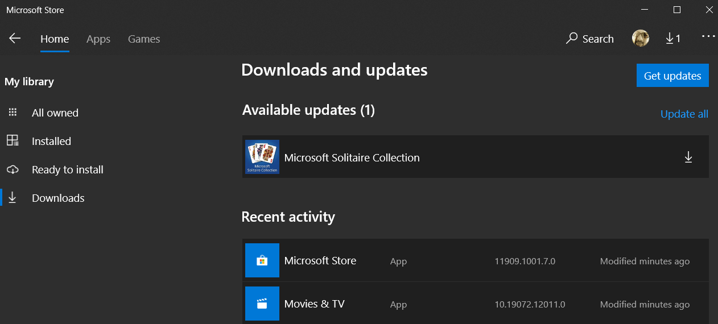This screenshot has width=718, height=324.
Task: Switch to the Apps tab
Action: (x=98, y=39)
